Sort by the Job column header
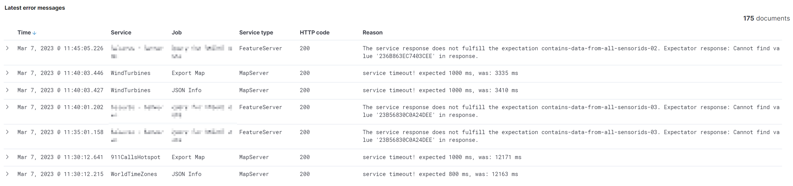The width and height of the screenshot is (793, 186). 176,32
